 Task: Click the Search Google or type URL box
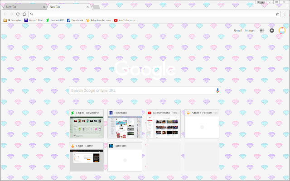click(145, 90)
